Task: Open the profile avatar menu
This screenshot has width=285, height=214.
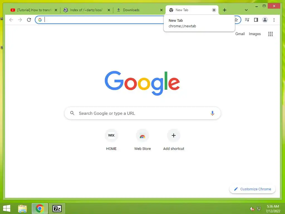Action: click(x=265, y=20)
